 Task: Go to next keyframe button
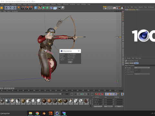click(x=88, y=94)
